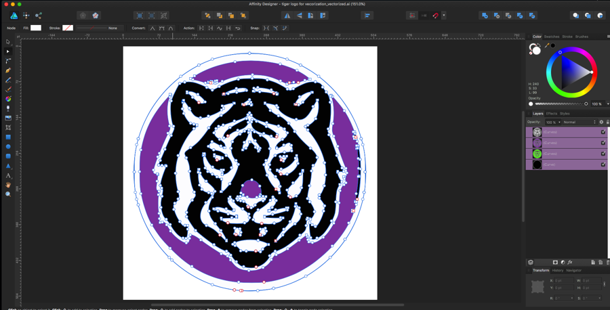
Task: Pick a color with the eyedropper icon
Action: coord(547,46)
